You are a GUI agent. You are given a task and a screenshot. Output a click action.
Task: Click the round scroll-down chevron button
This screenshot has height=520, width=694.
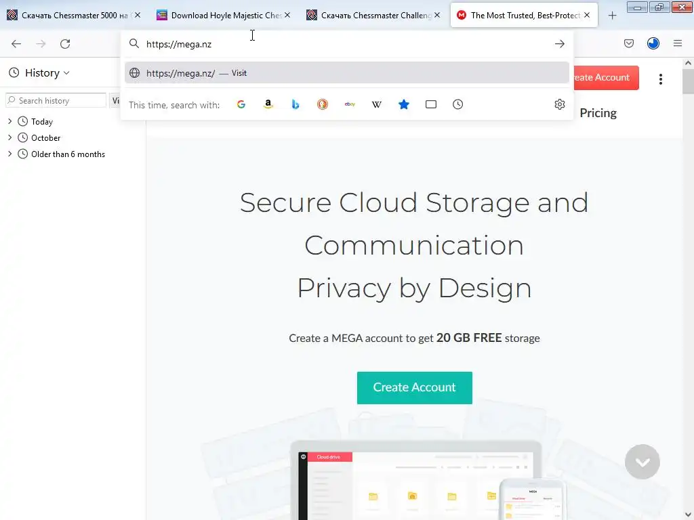tap(642, 462)
